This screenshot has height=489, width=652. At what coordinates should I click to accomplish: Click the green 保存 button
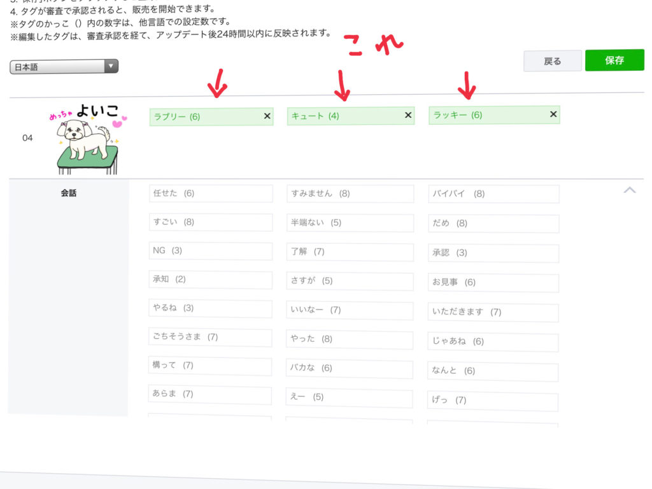point(614,60)
